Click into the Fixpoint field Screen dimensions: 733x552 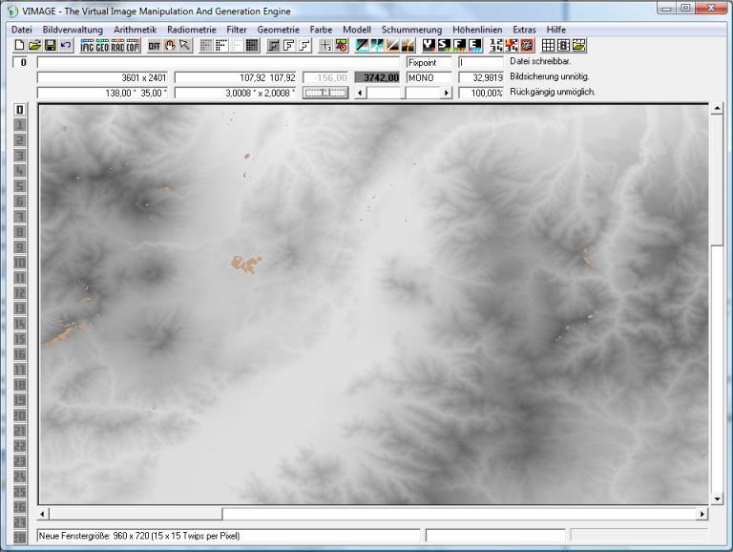coord(428,62)
